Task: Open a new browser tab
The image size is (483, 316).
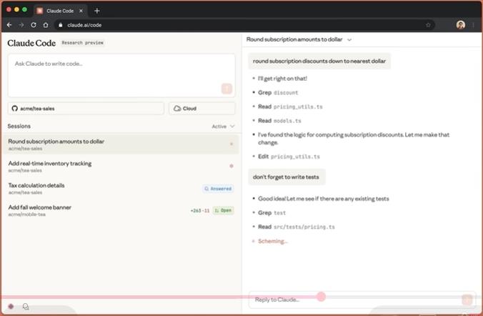Action: [97, 11]
